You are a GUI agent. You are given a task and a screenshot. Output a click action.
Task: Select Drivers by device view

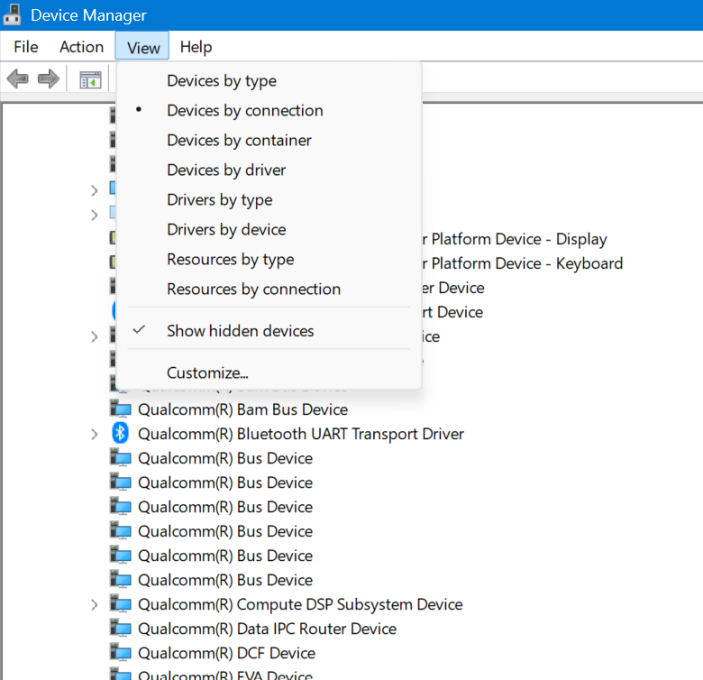point(269,229)
